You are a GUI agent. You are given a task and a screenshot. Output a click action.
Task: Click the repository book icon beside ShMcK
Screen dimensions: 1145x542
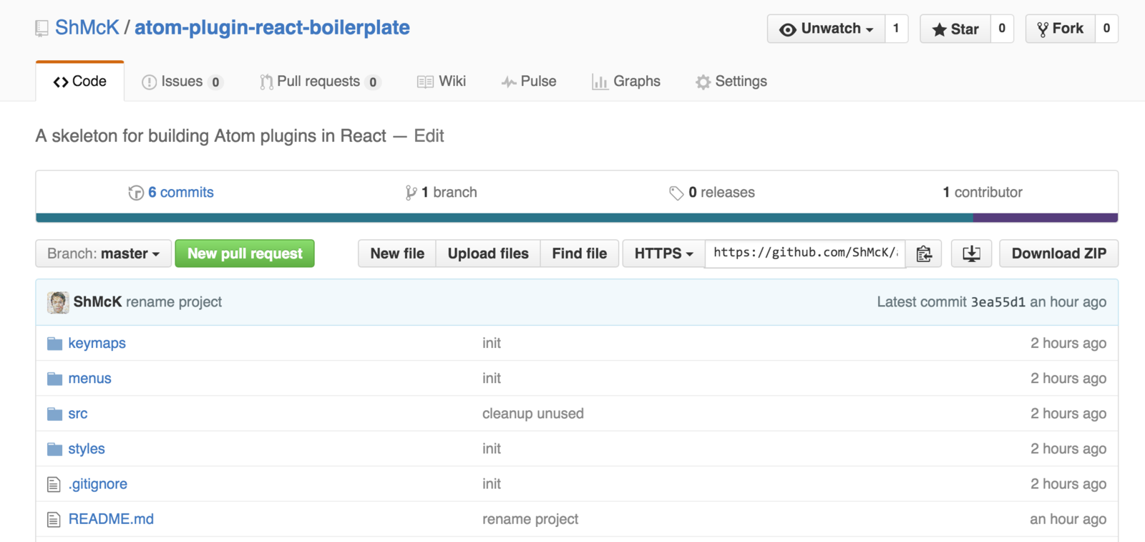point(42,29)
